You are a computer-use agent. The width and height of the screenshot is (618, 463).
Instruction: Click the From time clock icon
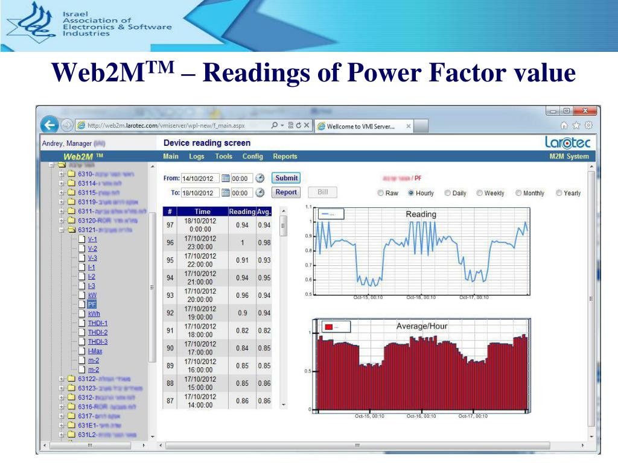[x=260, y=178]
